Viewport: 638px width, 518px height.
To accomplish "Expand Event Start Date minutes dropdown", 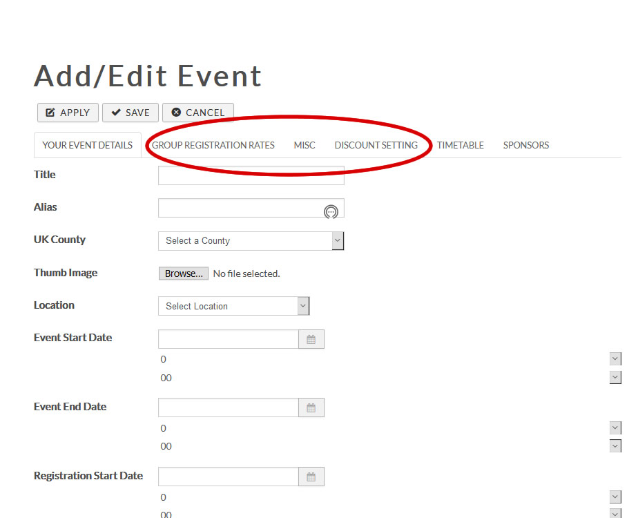I will 615,378.
